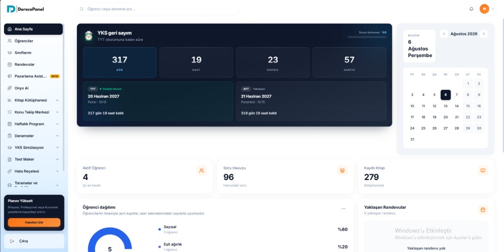
Task: Click the Paketleri Gör button
Action: coord(34,222)
